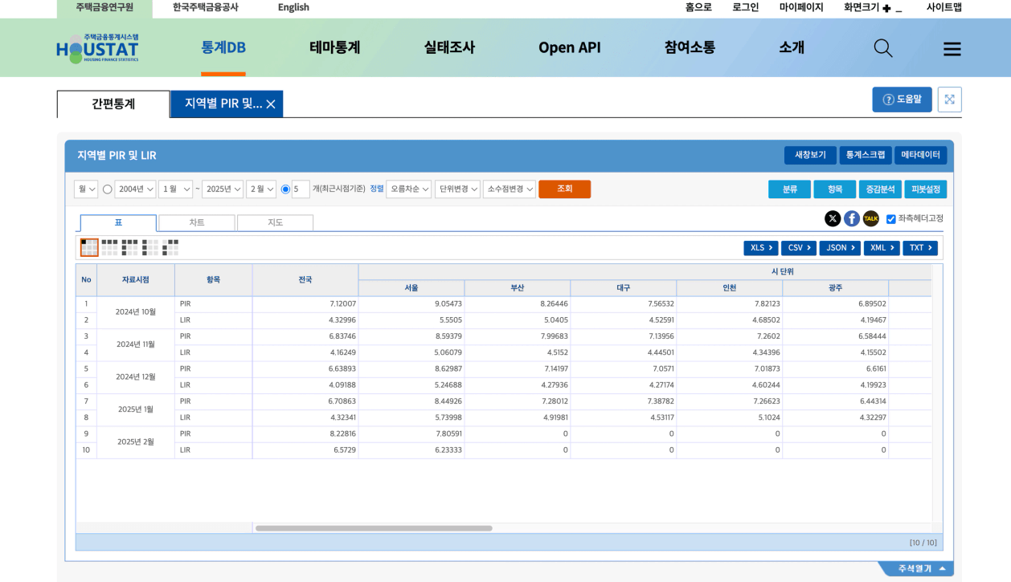
Task: Click the HOUSTAT logo
Action: (97, 48)
